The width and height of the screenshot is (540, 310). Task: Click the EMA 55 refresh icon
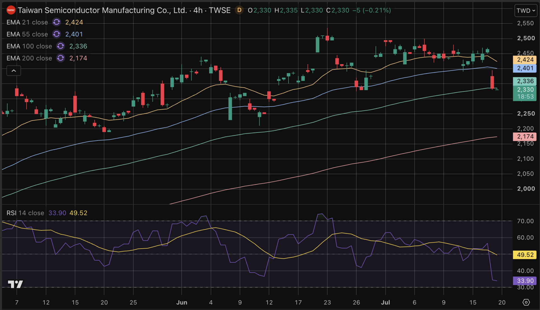pyautogui.click(x=57, y=34)
